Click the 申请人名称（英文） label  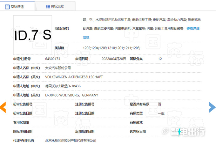(27, 77)
